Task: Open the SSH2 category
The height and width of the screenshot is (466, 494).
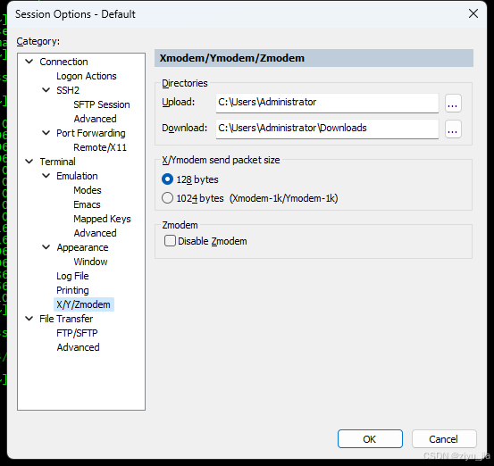Action: click(x=68, y=90)
